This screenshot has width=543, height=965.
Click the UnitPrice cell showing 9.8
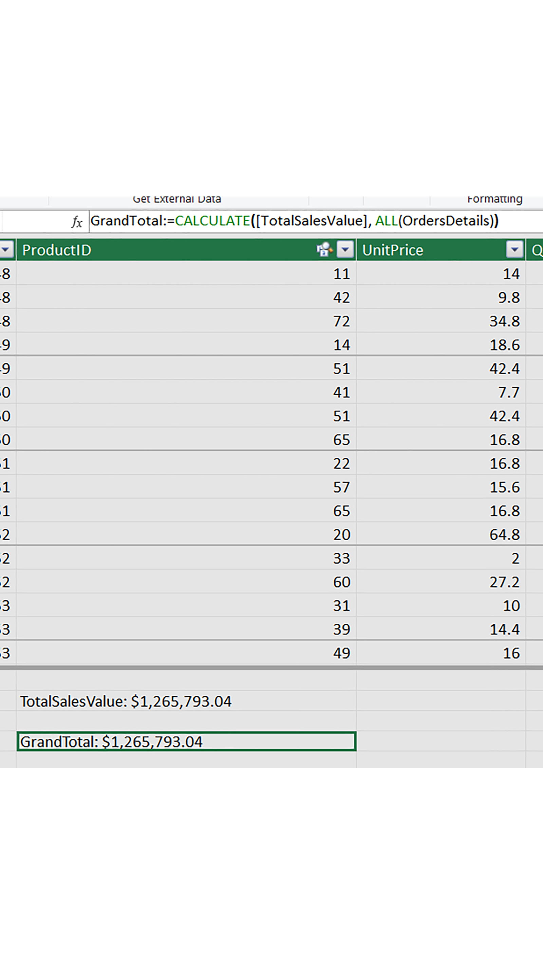(x=441, y=298)
